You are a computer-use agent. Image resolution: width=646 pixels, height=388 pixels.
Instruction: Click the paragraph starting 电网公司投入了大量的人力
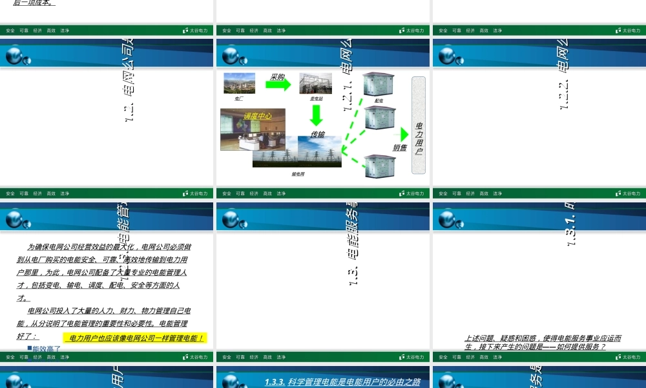pyautogui.click(x=104, y=323)
